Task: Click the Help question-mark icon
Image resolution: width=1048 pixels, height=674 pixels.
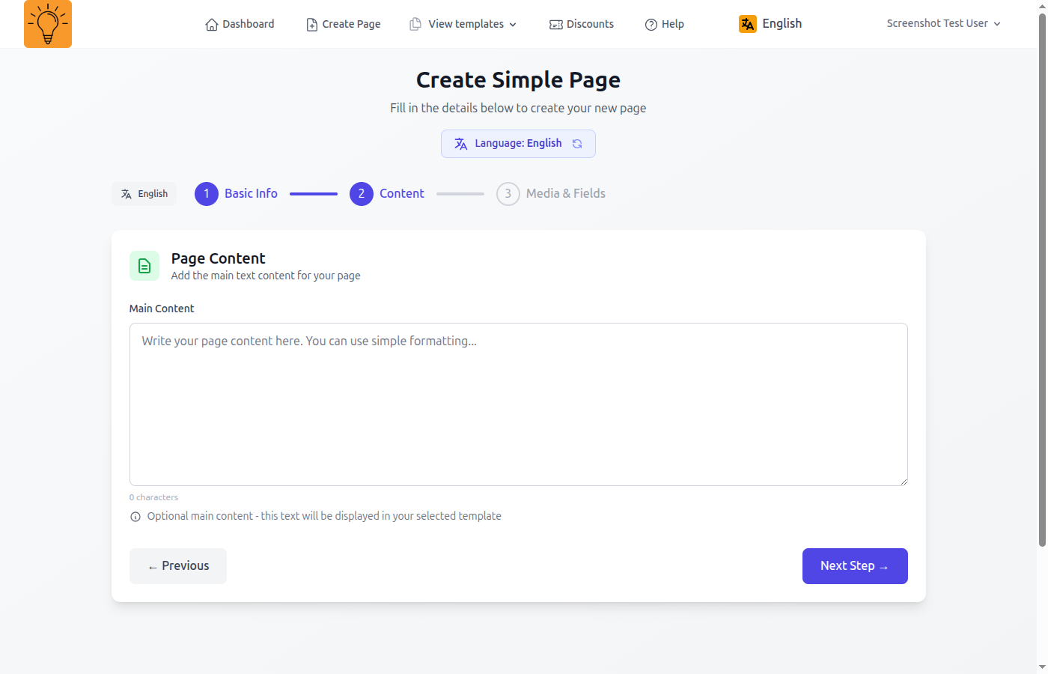Action: (651, 25)
